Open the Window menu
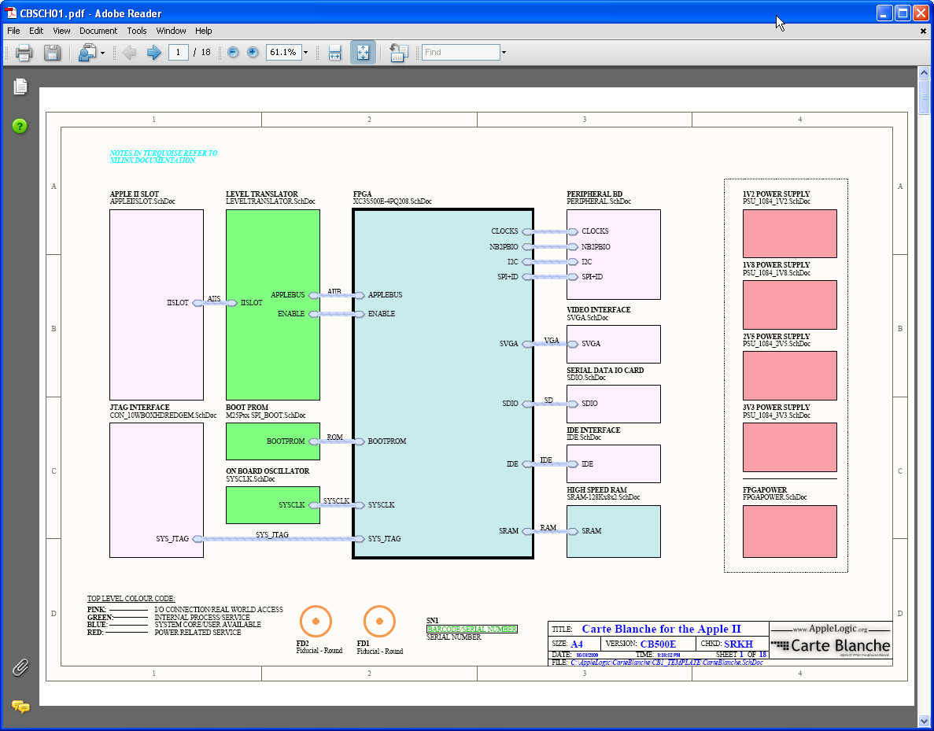This screenshot has width=934, height=731. [x=171, y=31]
